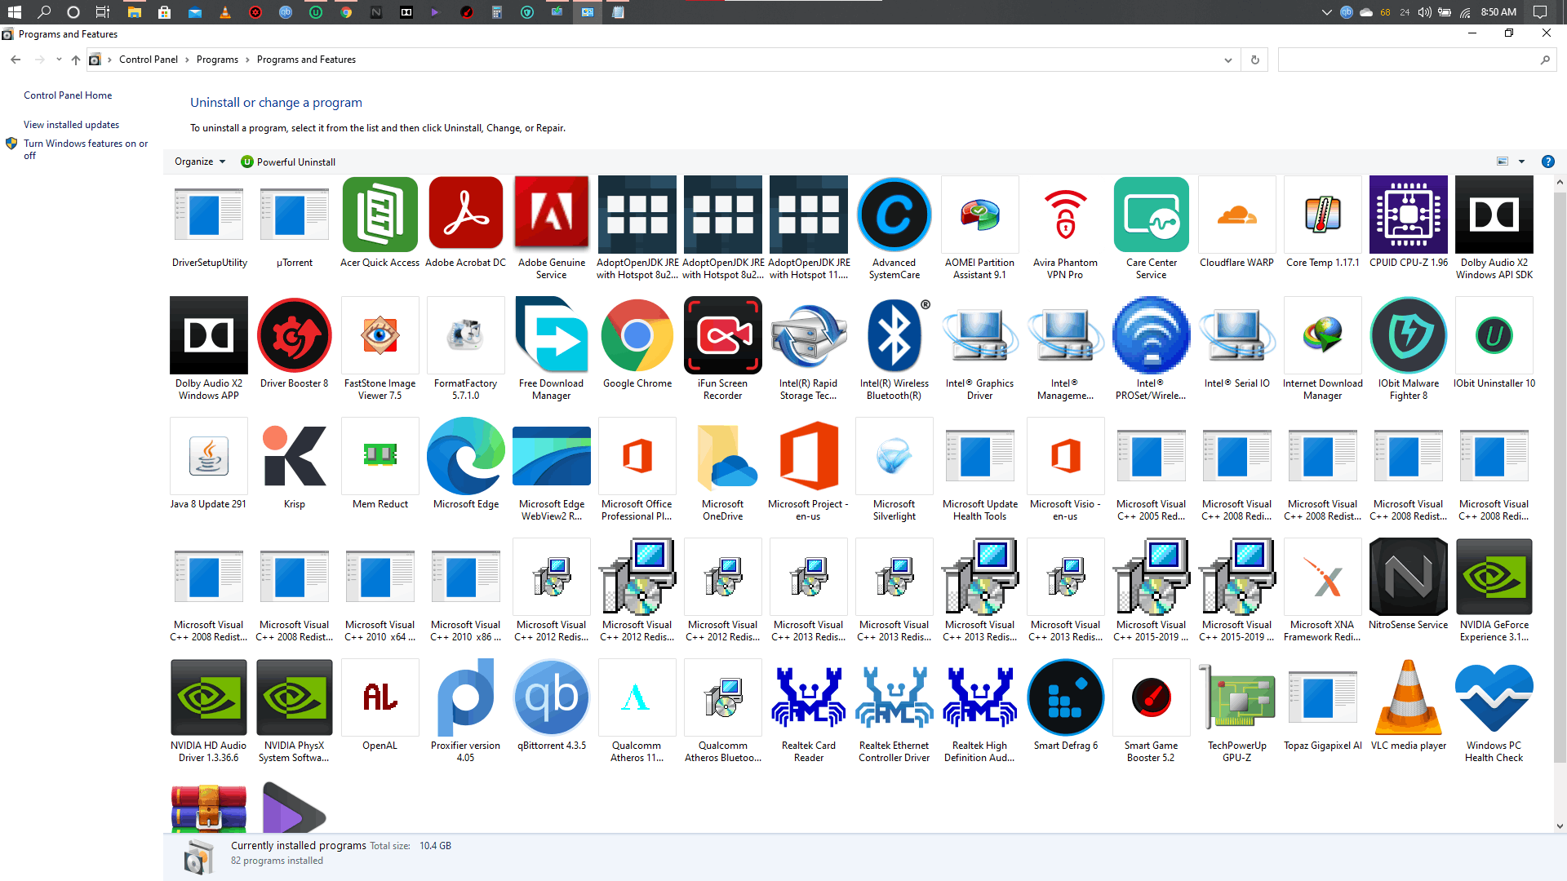
Task: Select the VLC media player icon
Action: (x=1408, y=697)
